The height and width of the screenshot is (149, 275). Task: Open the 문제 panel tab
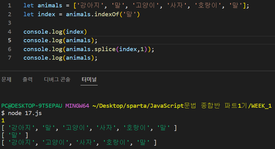coord(6,80)
